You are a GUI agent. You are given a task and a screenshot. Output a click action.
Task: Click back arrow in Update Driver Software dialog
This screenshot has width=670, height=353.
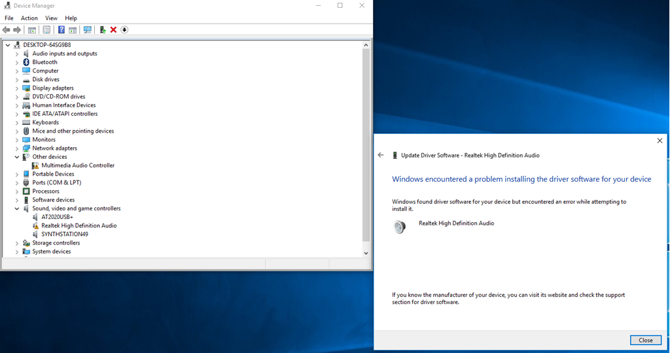tap(381, 156)
